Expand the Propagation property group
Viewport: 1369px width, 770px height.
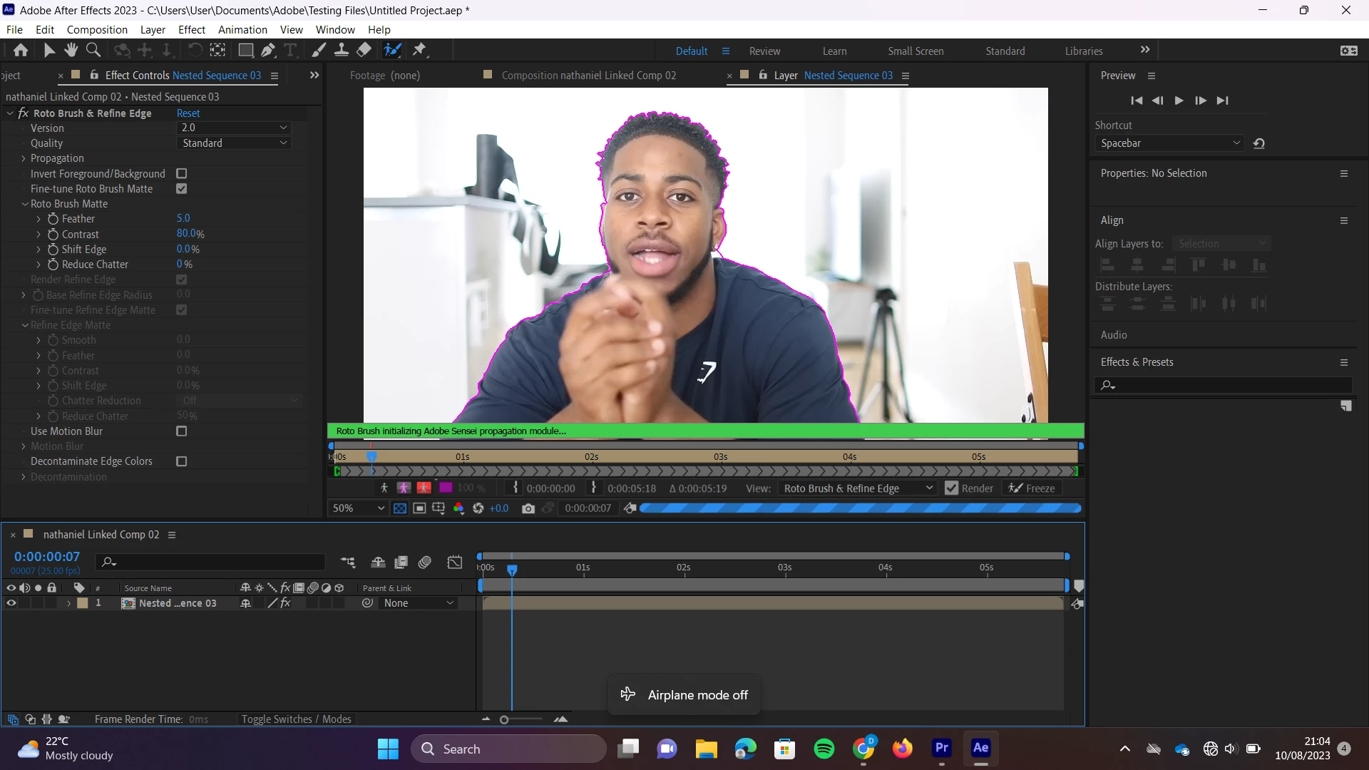(24, 158)
